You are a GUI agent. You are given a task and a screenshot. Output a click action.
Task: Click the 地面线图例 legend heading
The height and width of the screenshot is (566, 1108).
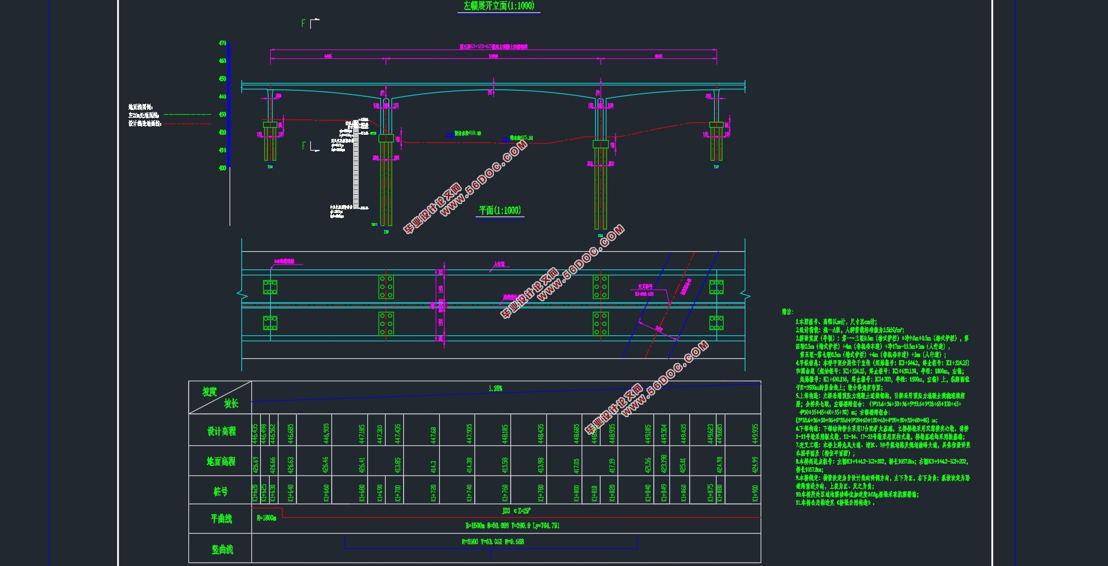[x=140, y=107]
